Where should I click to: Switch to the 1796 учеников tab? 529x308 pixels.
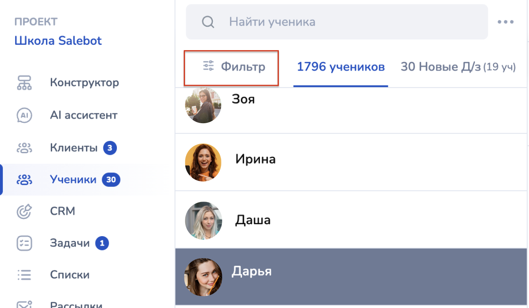pos(340,67)
